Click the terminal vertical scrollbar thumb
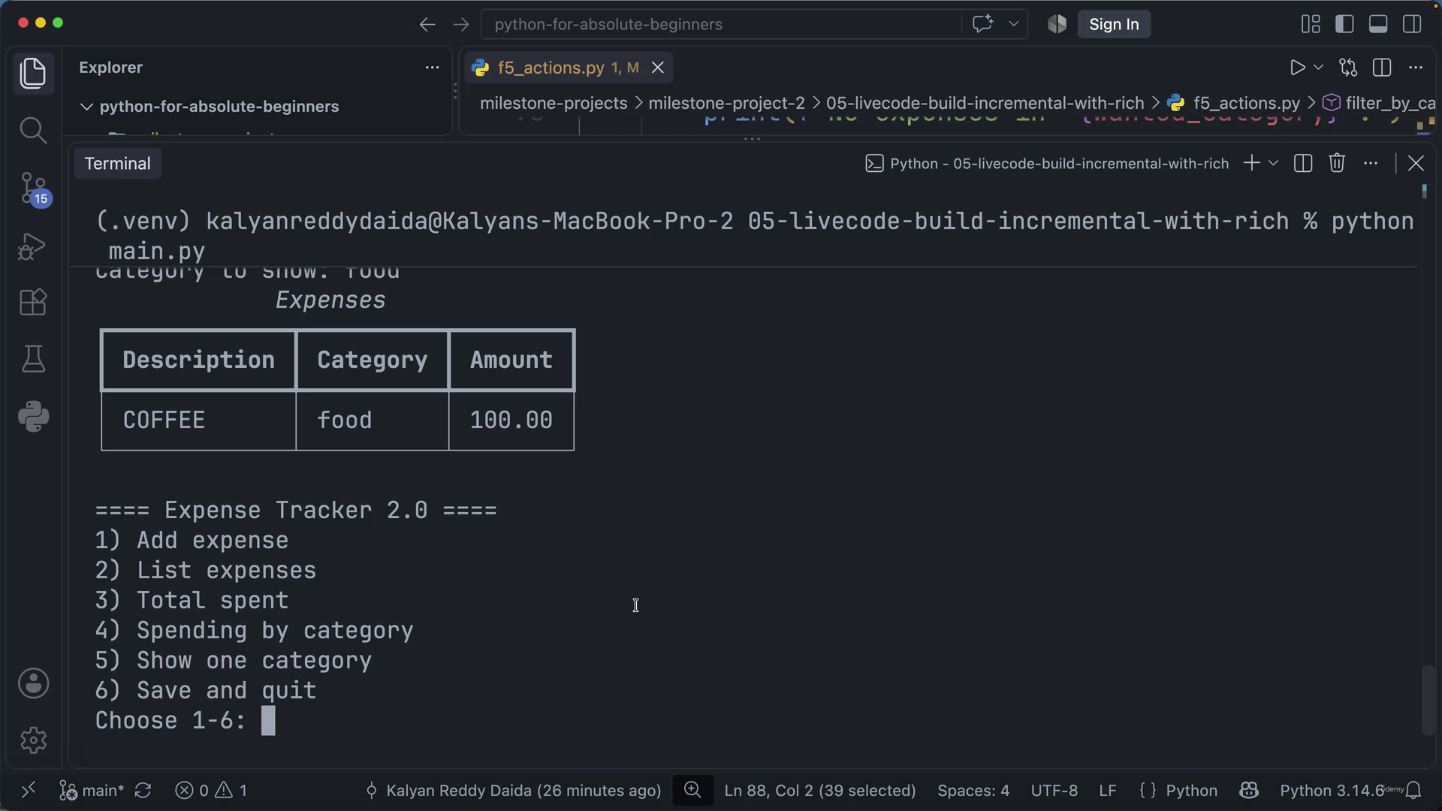 tap(1428, 701)
